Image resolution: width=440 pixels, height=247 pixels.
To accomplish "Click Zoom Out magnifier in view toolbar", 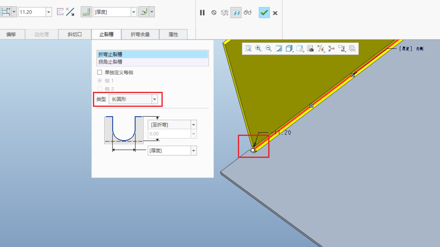I will pyautogui.click(x=268, y=49).
